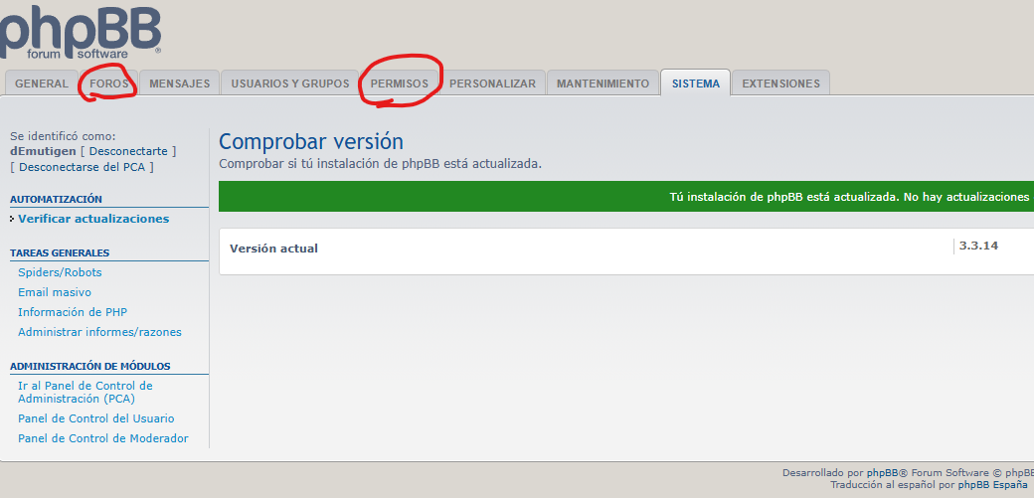Open the Mensajes tab

179,83
